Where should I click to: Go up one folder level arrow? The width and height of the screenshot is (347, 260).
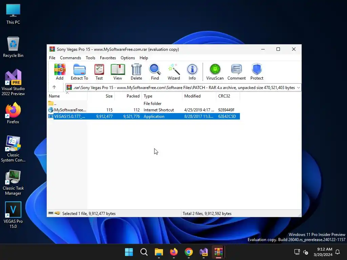tap(54, 87)
